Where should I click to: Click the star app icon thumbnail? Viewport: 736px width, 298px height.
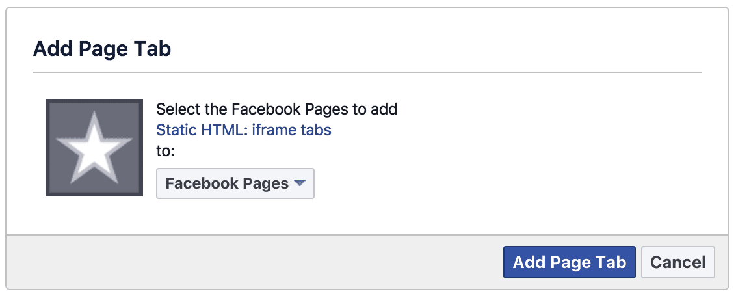pyautogui.click(x=94, y=148)
